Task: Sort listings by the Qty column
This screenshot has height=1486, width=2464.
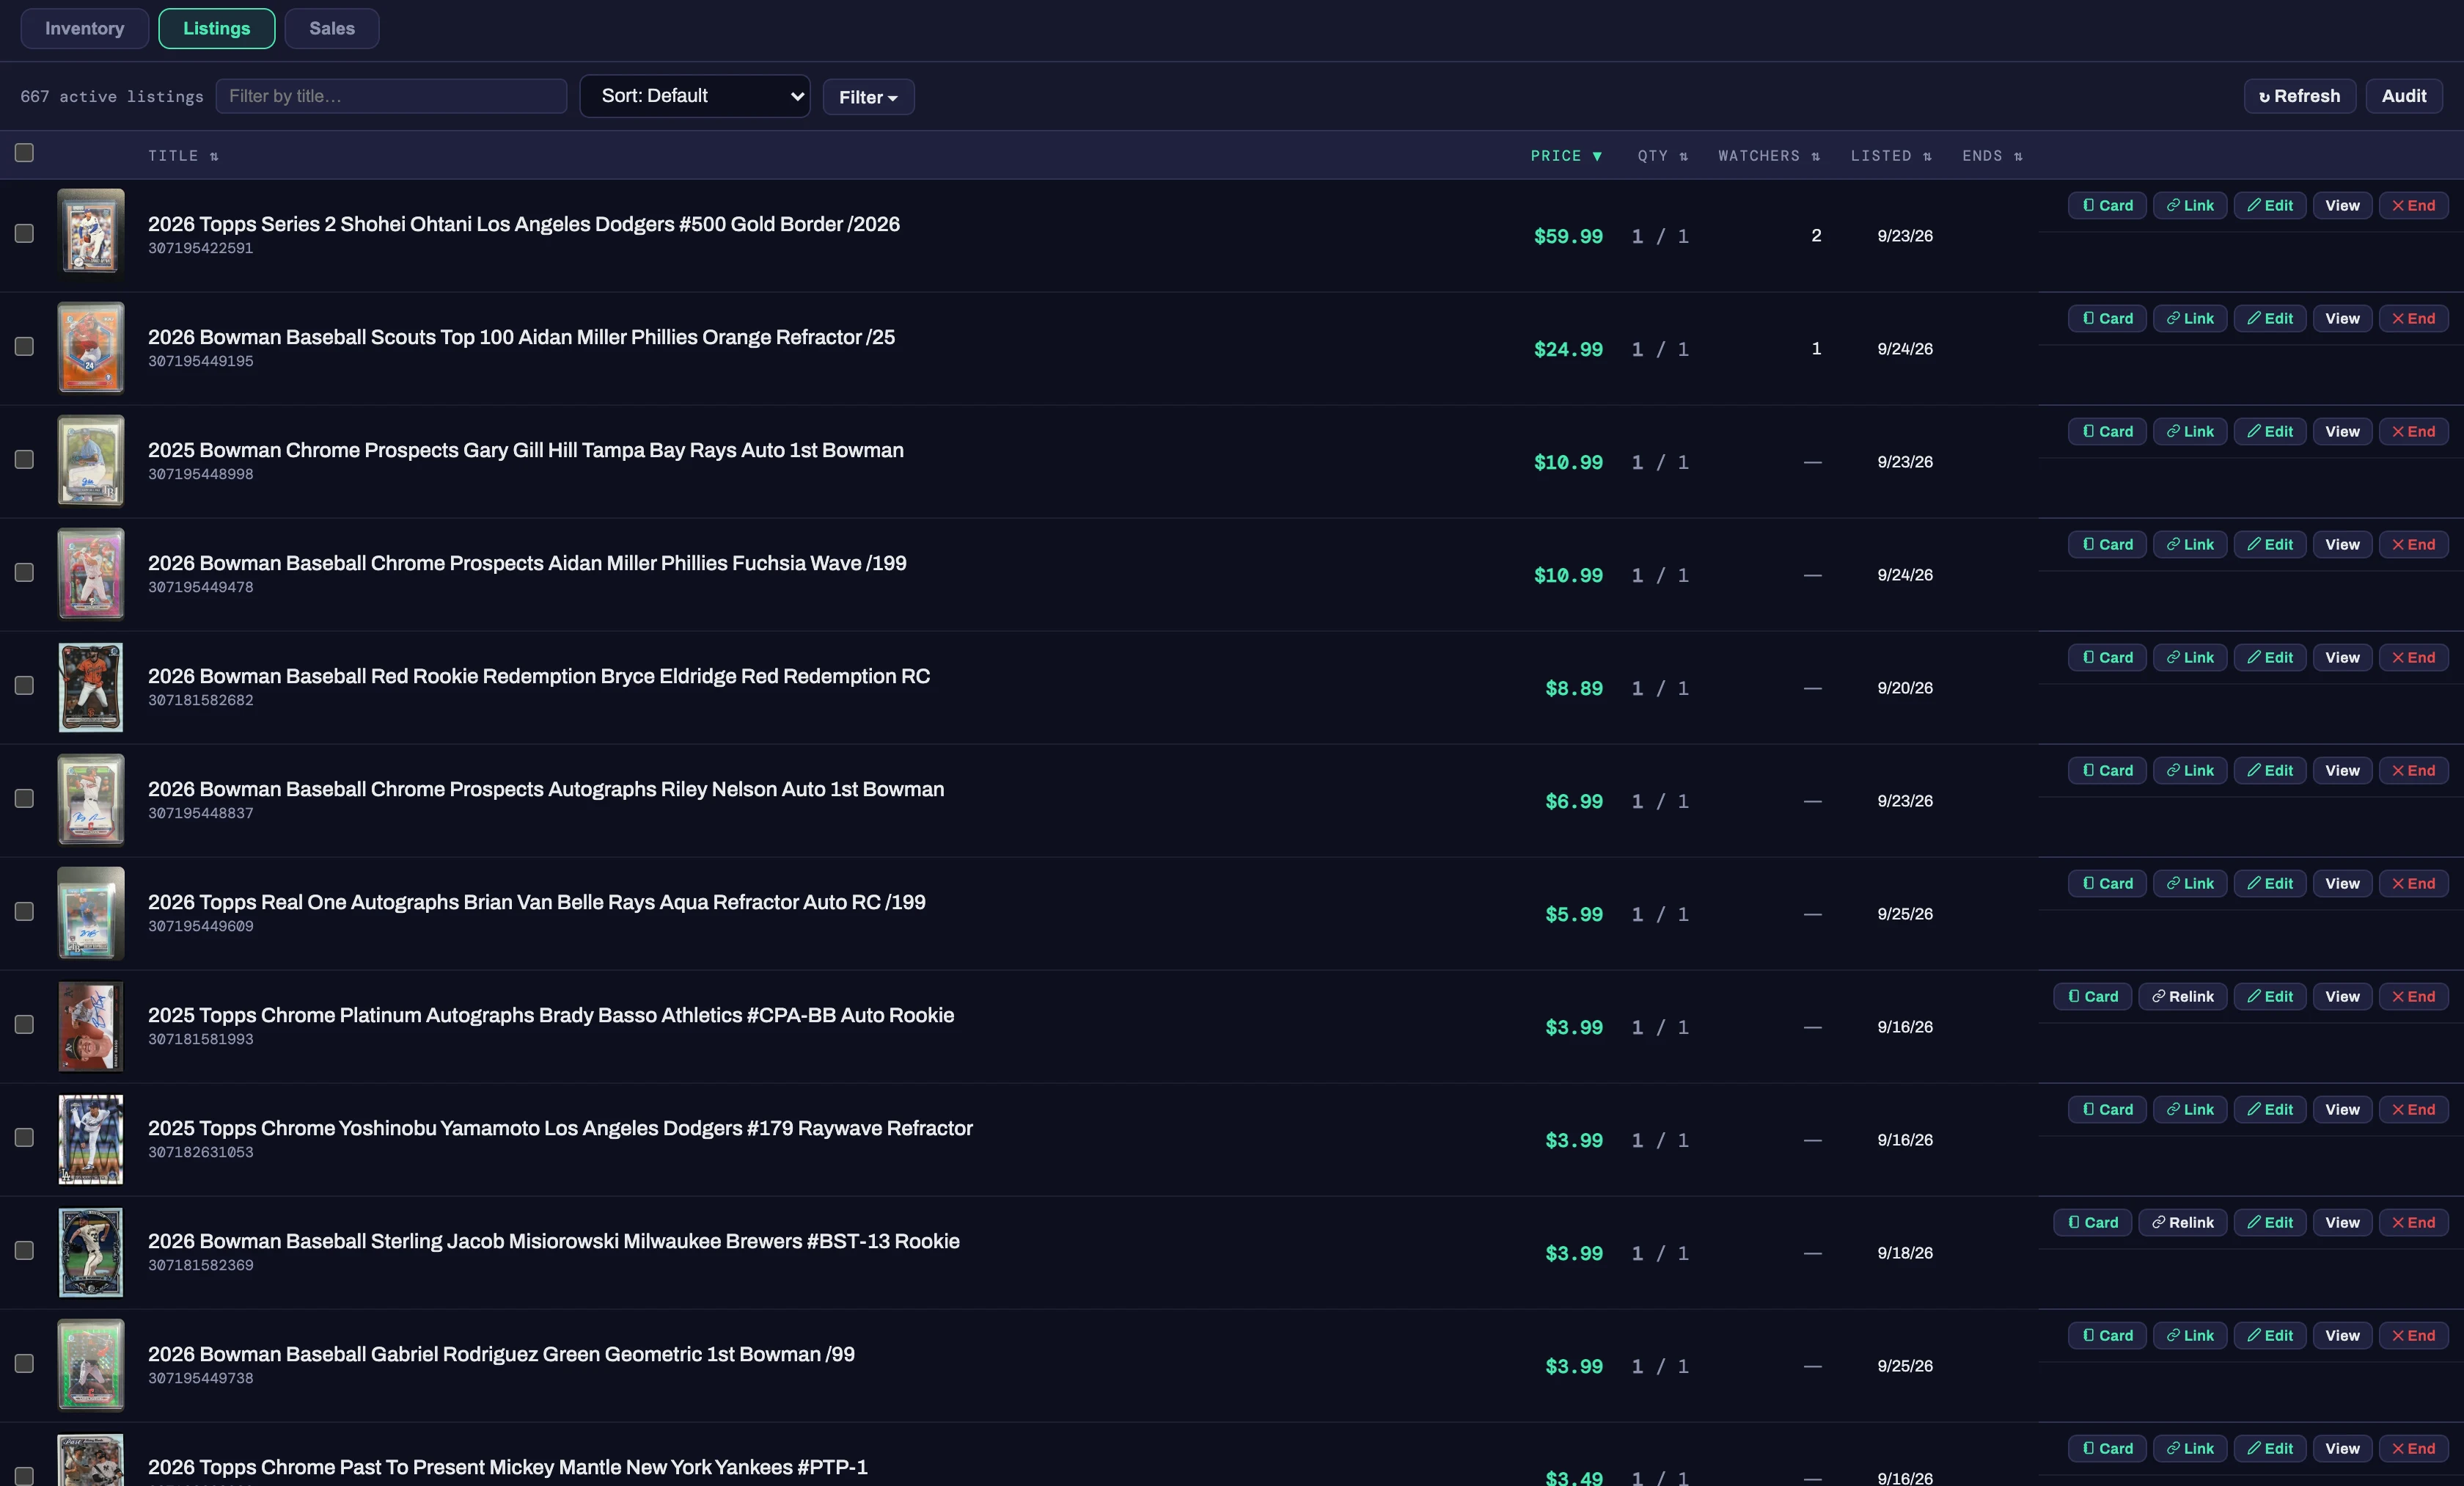Action: coord(1662,156)
